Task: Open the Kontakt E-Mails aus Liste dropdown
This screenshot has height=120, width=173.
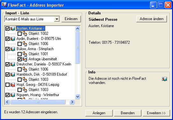Action: [x=57, y=19]
